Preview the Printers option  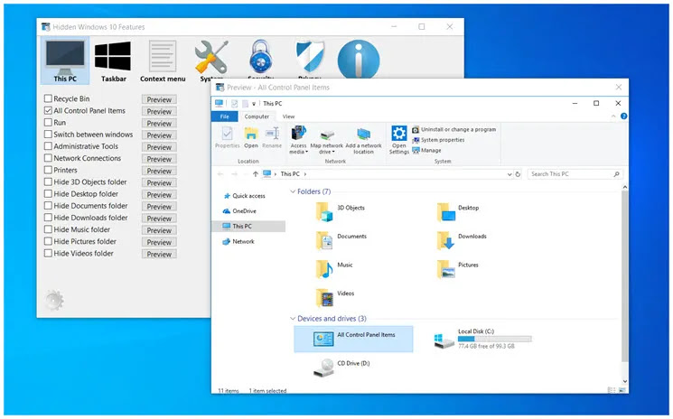tap(159, 171)
